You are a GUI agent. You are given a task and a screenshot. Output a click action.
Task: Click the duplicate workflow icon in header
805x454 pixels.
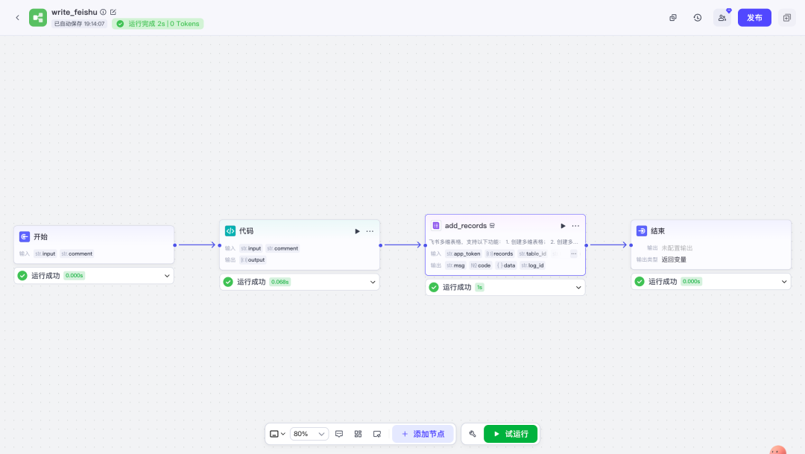[672, 18]
